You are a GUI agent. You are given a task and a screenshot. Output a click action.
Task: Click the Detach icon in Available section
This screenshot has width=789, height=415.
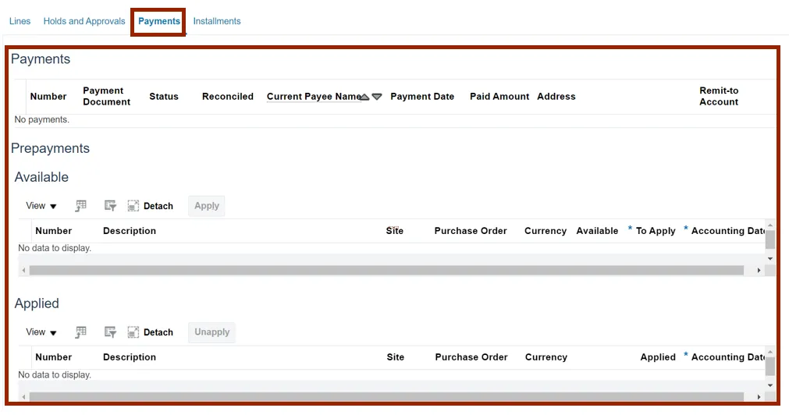[x=133, y=206]
